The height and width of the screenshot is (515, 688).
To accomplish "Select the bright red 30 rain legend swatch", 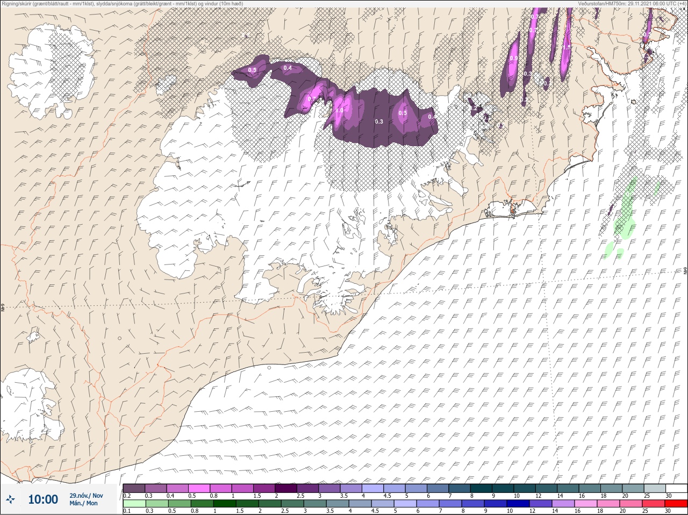I will coord(676,504).
